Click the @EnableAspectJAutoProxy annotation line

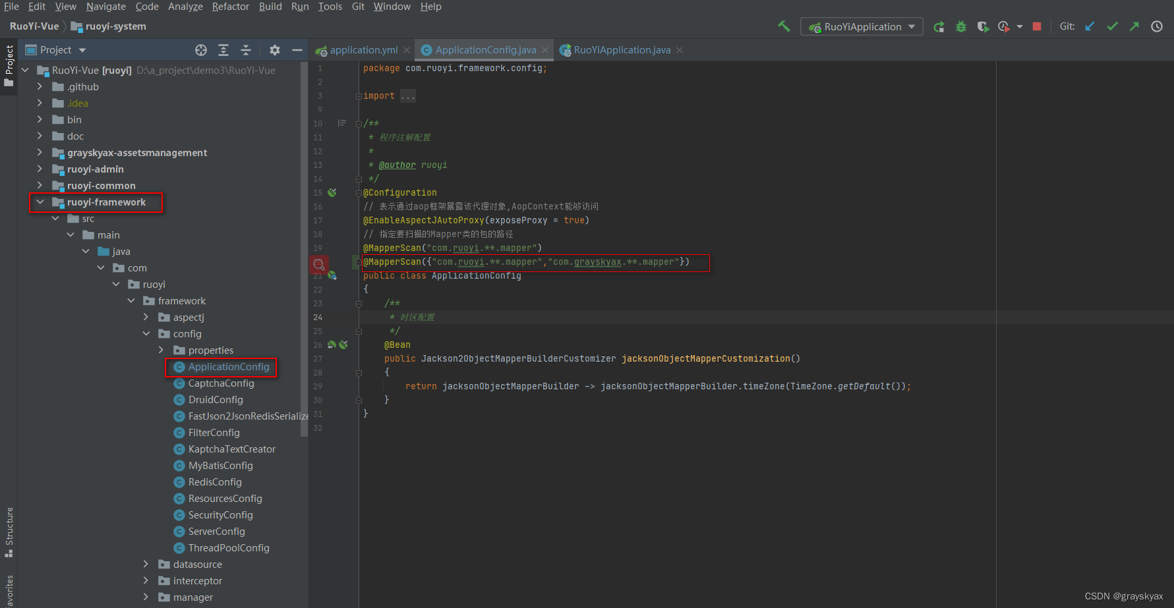coord(476,220)
